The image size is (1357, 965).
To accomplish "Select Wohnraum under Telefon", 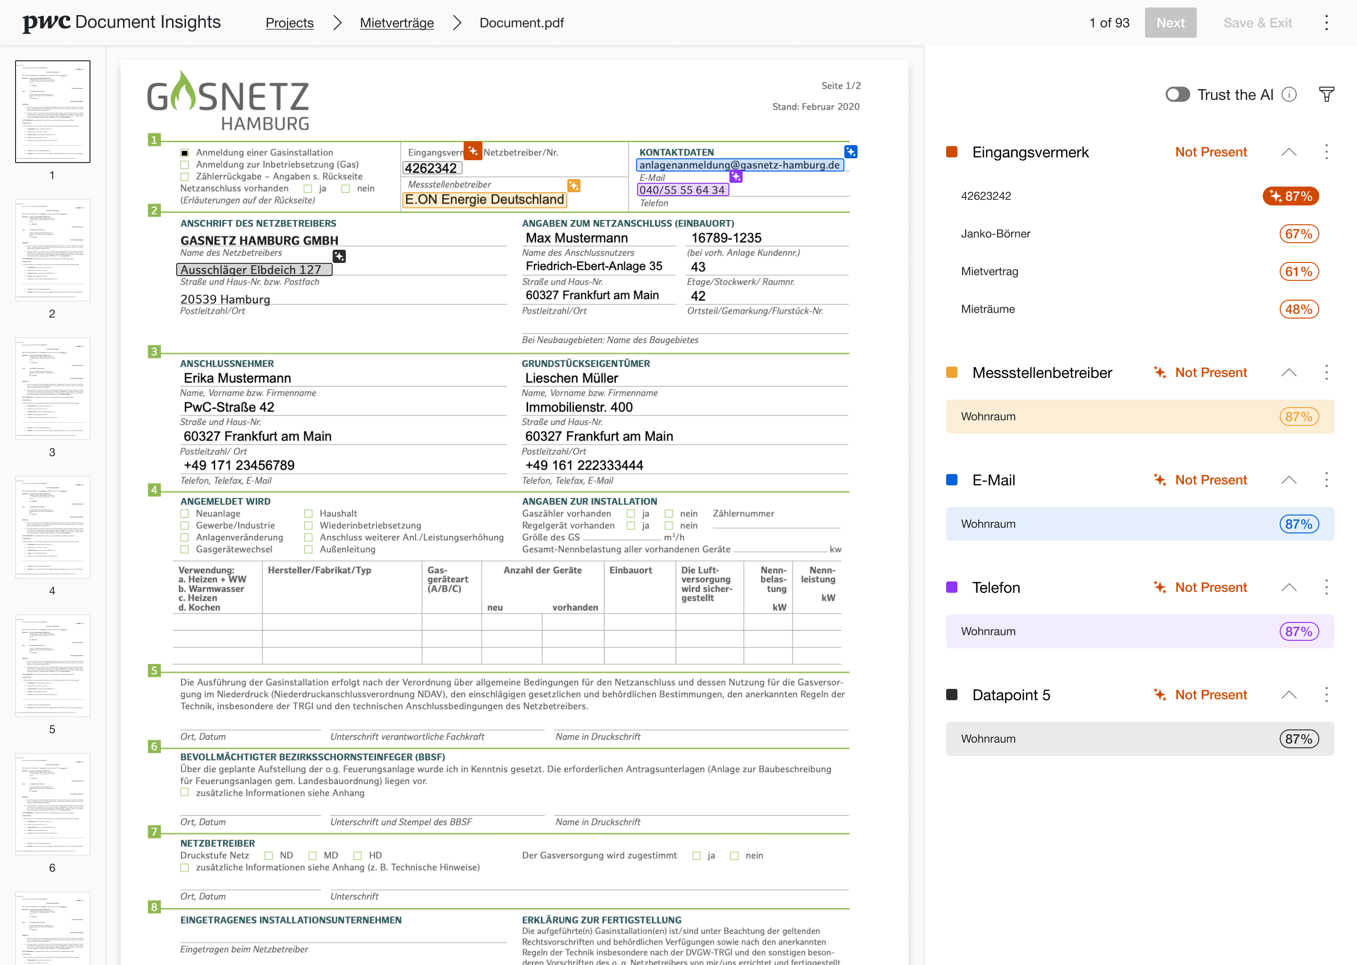I will point(1139,632).
